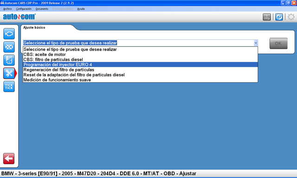Click the External programs menu
This screenshot has height=178, width=297.
click(63, 9)
